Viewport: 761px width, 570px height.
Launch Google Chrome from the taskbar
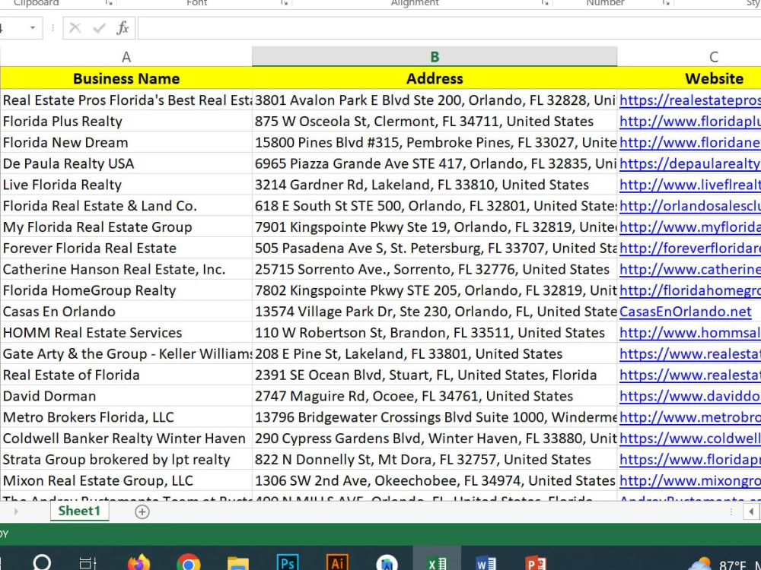pos(188,562)
